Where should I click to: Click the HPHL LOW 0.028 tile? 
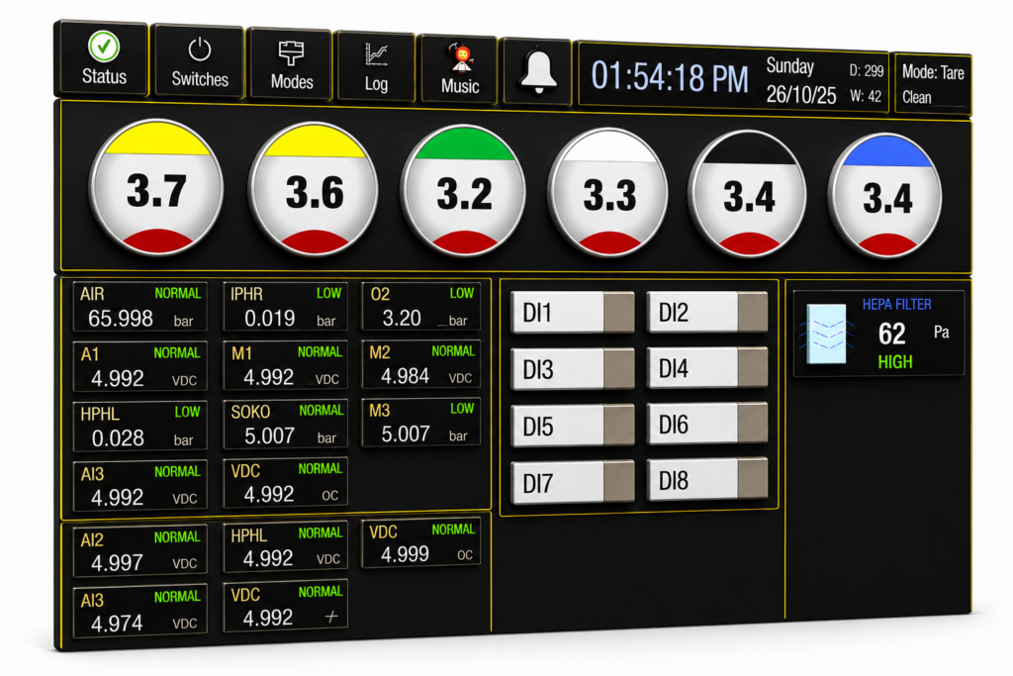[x=140, y=426]
